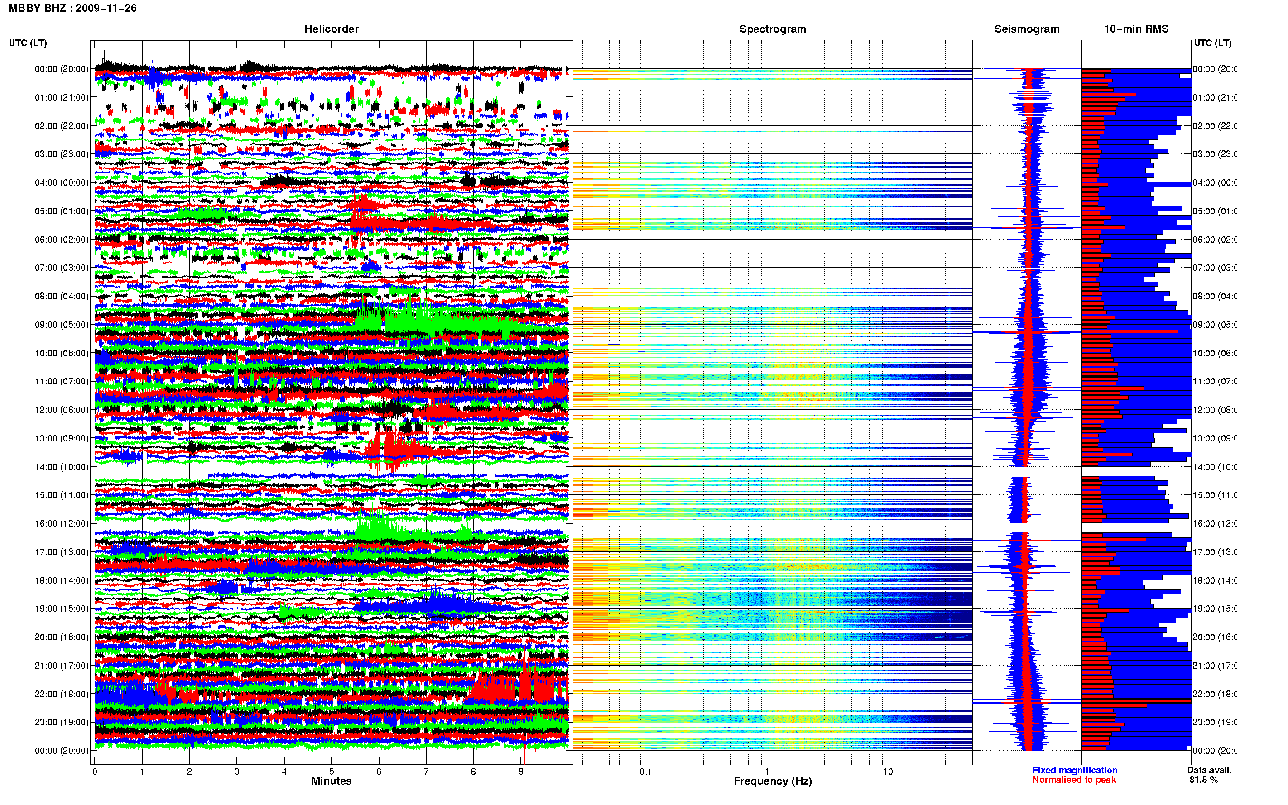This screenshot has height=805, width=1288.
Task: Select the 10-min RMS panel heading
Action: 1136,29
